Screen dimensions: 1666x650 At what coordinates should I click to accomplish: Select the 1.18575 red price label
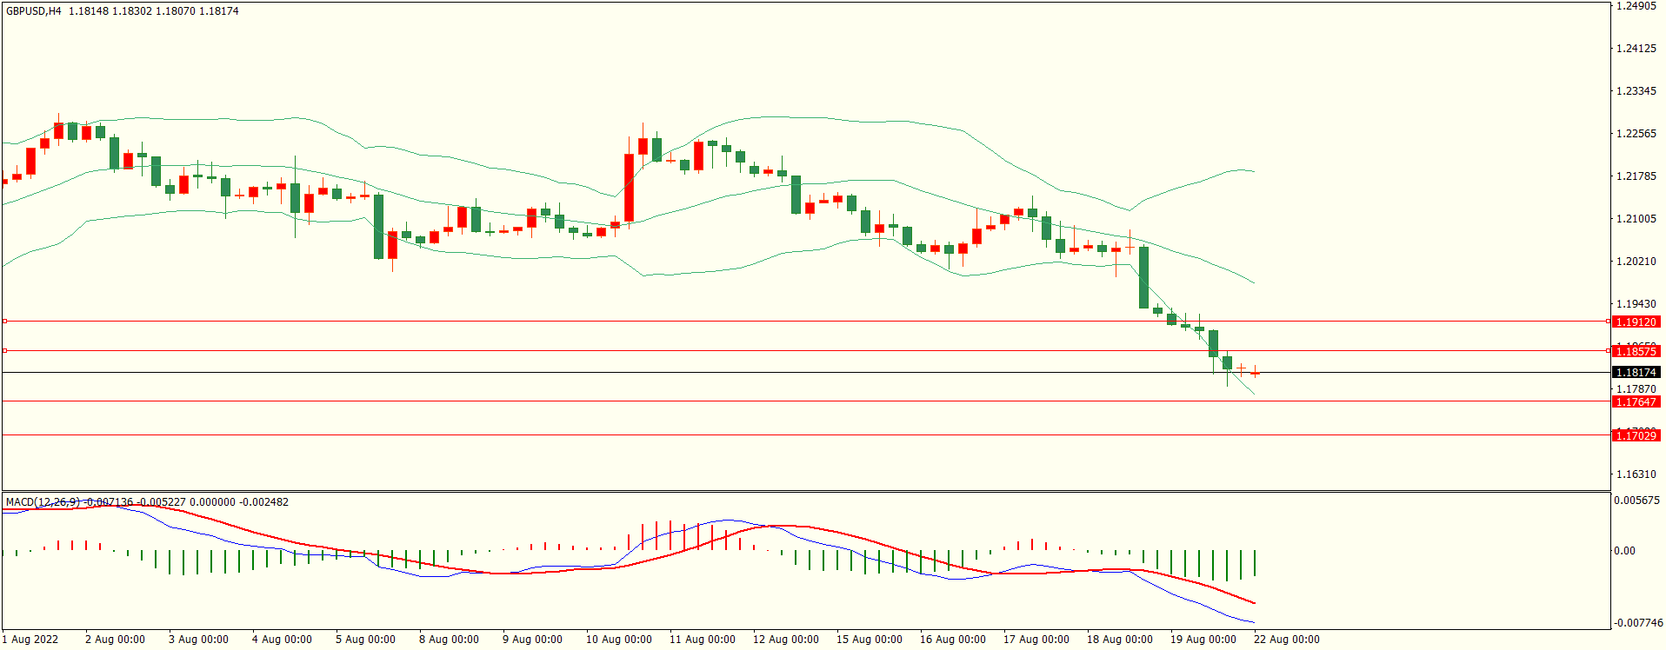1636,352
